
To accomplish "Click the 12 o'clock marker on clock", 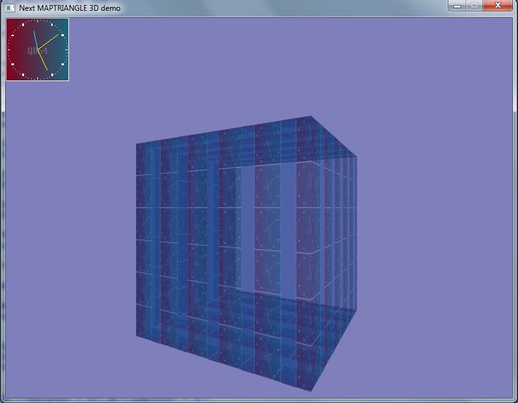I will (37, 21).
